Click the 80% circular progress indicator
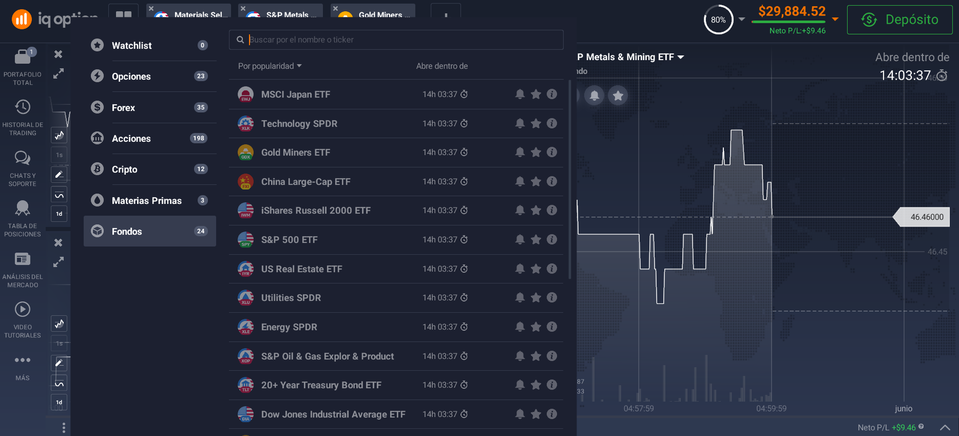Screen dimensions: 959x436 coord(718,20)
